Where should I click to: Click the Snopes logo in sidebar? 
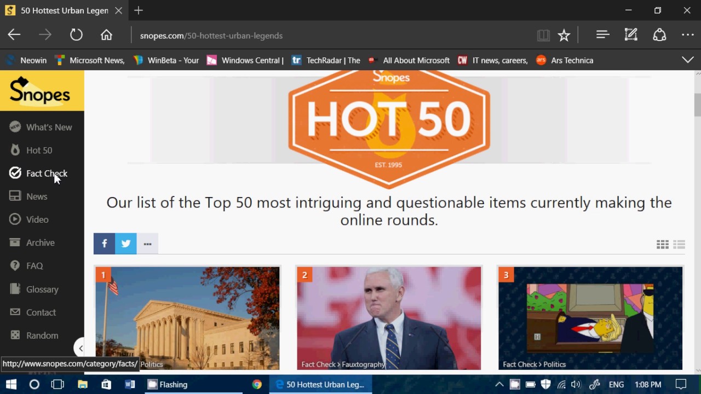point(42,91)
